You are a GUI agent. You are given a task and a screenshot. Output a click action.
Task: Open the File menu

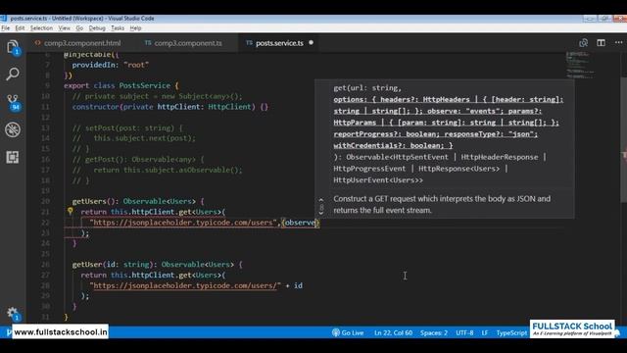[6, 28]
